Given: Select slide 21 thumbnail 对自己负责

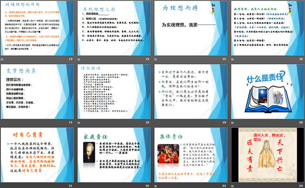Looking at the screenshot, I should 37,155.
